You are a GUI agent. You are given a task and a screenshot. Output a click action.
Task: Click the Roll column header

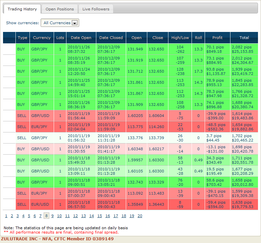[198, 38]
